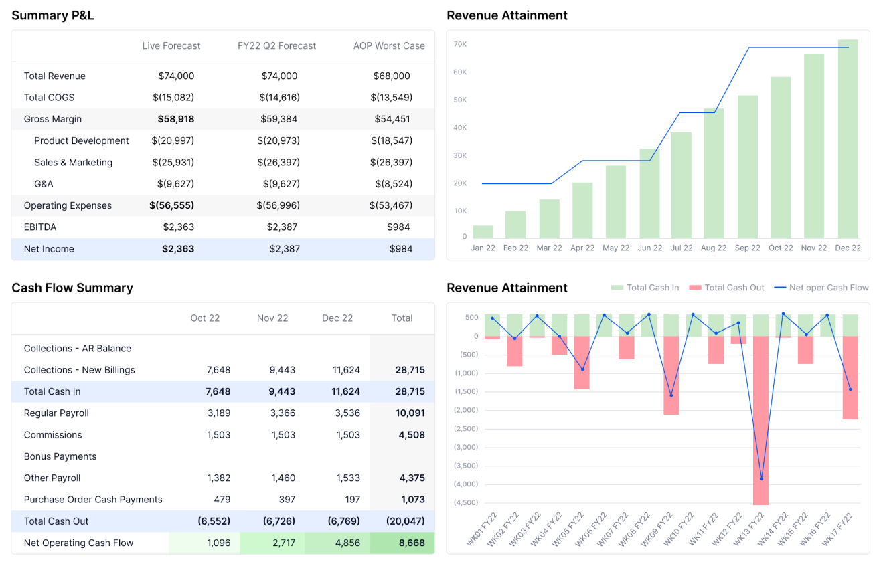Click the Sep 22 green revenue bar

click(748, 167)
